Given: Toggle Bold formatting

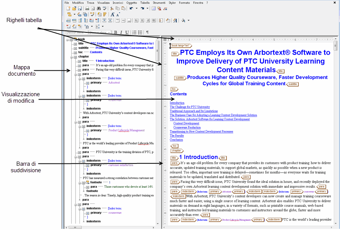Looking at the screenshot, I should 116,32.
